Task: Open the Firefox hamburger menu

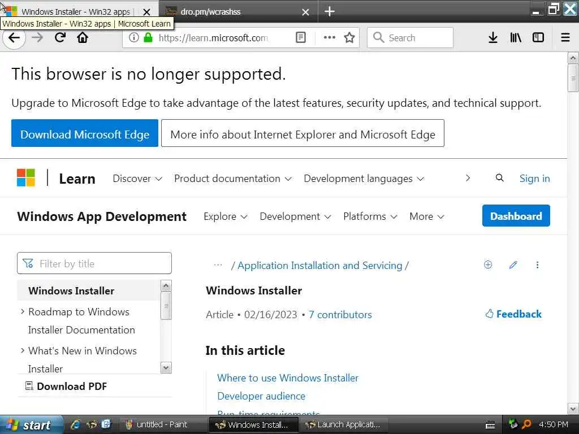Action: click(x=565, y=37)
